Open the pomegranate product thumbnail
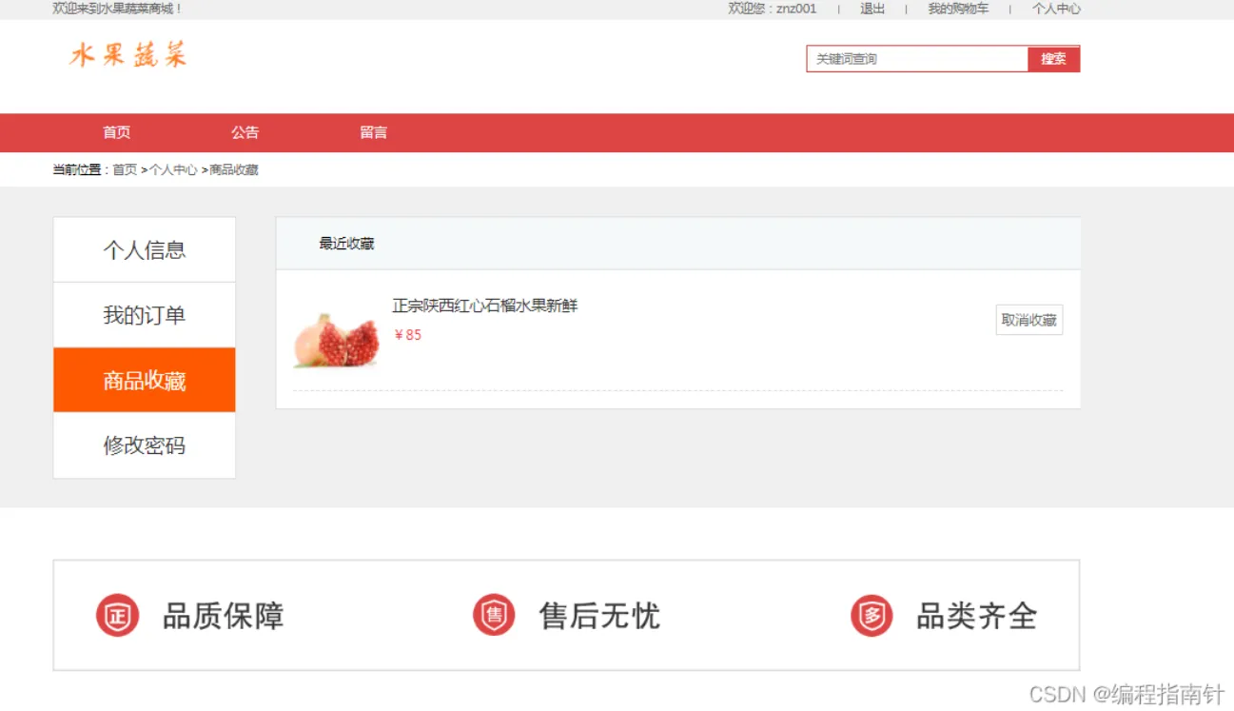1234x711 pixels. click(337, 341)
